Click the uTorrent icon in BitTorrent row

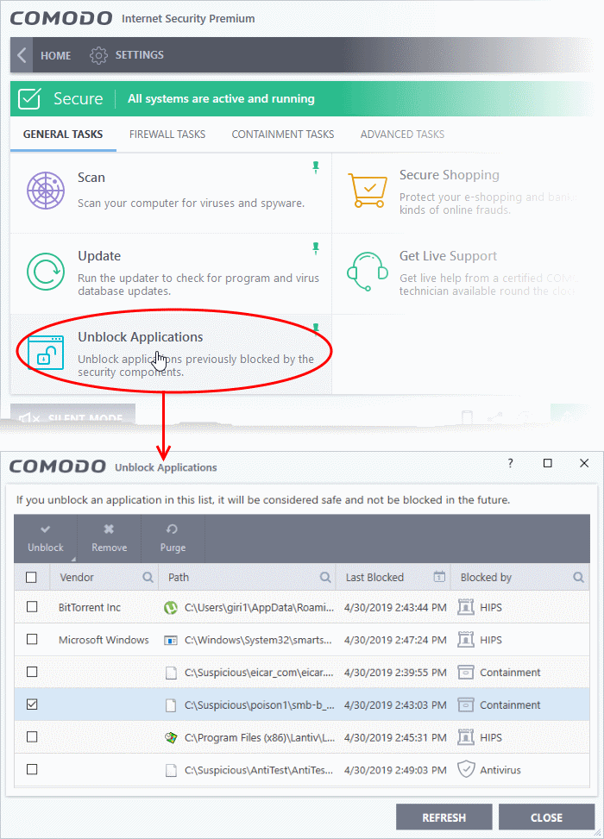coord(171,607)
